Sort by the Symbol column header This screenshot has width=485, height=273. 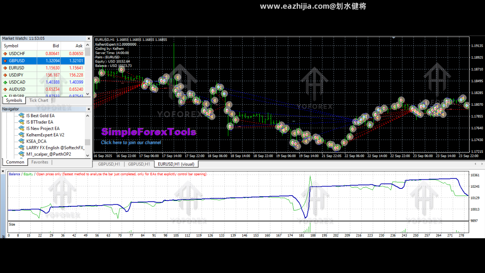coord(19,46)
